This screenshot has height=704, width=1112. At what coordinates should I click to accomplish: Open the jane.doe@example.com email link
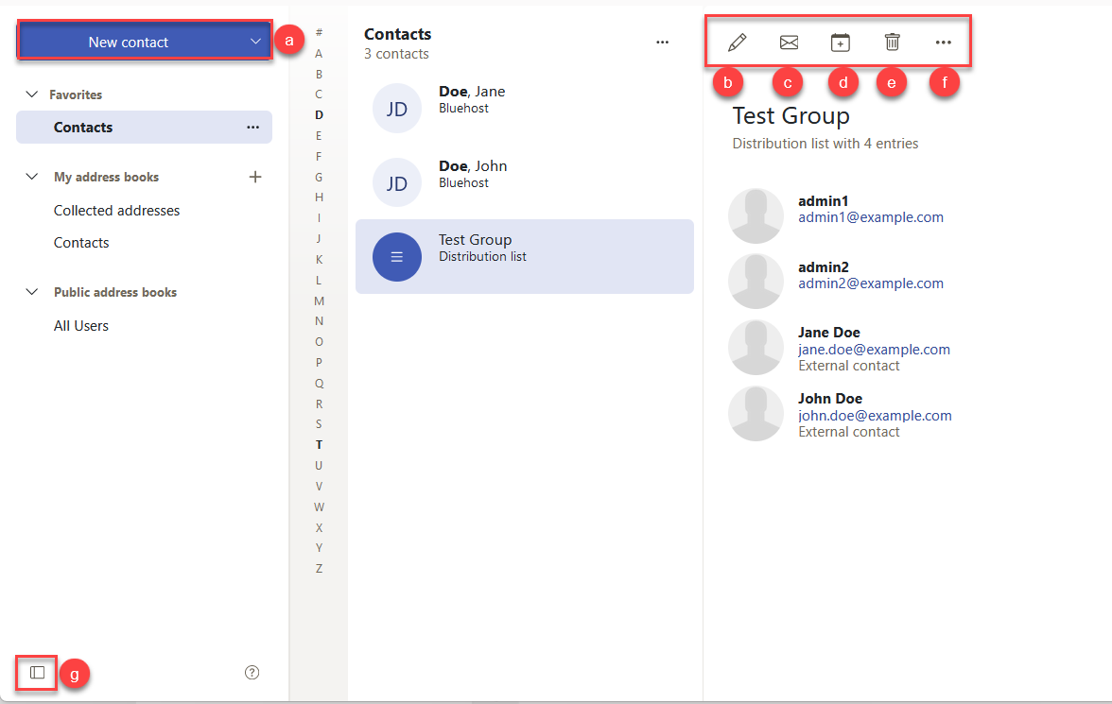874,349
